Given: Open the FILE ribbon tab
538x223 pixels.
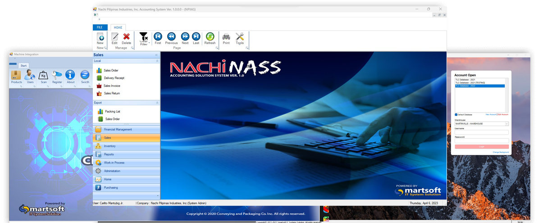Looking at the screenshot, I should (x=100, y=27).
